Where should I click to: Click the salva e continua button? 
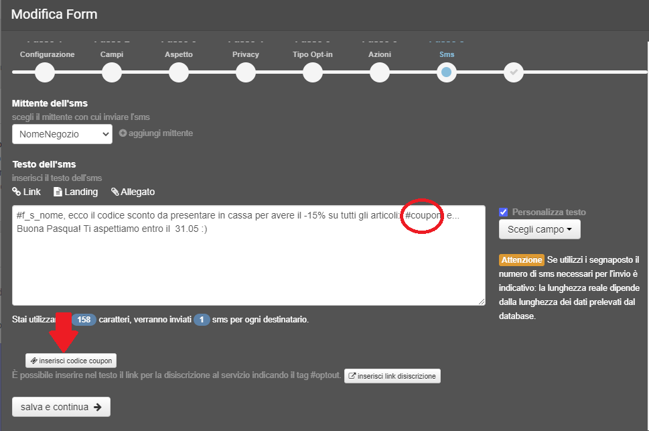[x=61, y=406]
